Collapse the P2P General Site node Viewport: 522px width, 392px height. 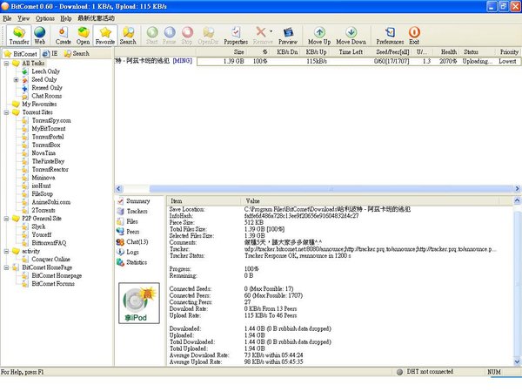coord(6,219)
